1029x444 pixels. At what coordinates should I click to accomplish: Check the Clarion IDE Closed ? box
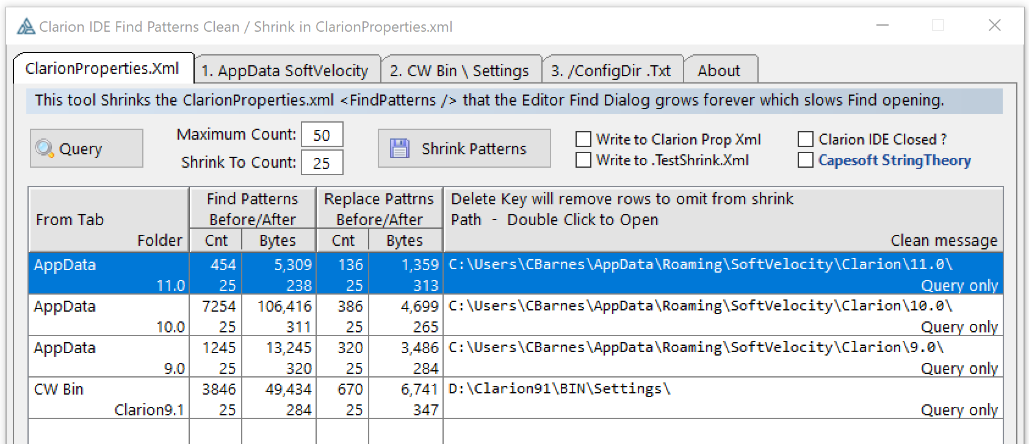(806, 140)
